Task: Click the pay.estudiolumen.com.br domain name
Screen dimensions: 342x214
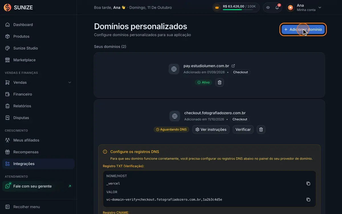Action: [206, 66]
